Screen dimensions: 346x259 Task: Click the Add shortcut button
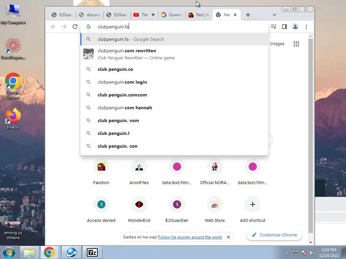pyautogui.click(x=253, y=209)
